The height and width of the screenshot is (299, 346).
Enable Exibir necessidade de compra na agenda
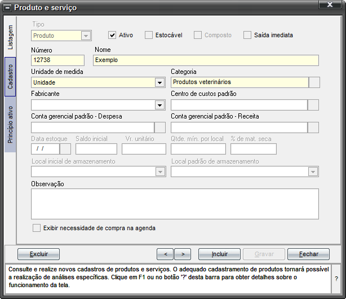pos(37,228)
